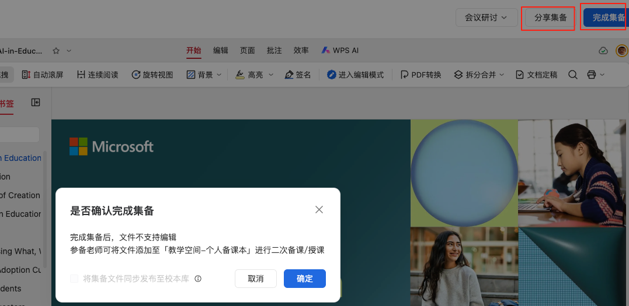This screenshot has height=306, width=629.
Task: Expand the 背景 dropdown arrow
Action: [x=219, y=75]
